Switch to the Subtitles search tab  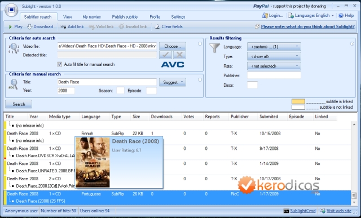[38, 17]
